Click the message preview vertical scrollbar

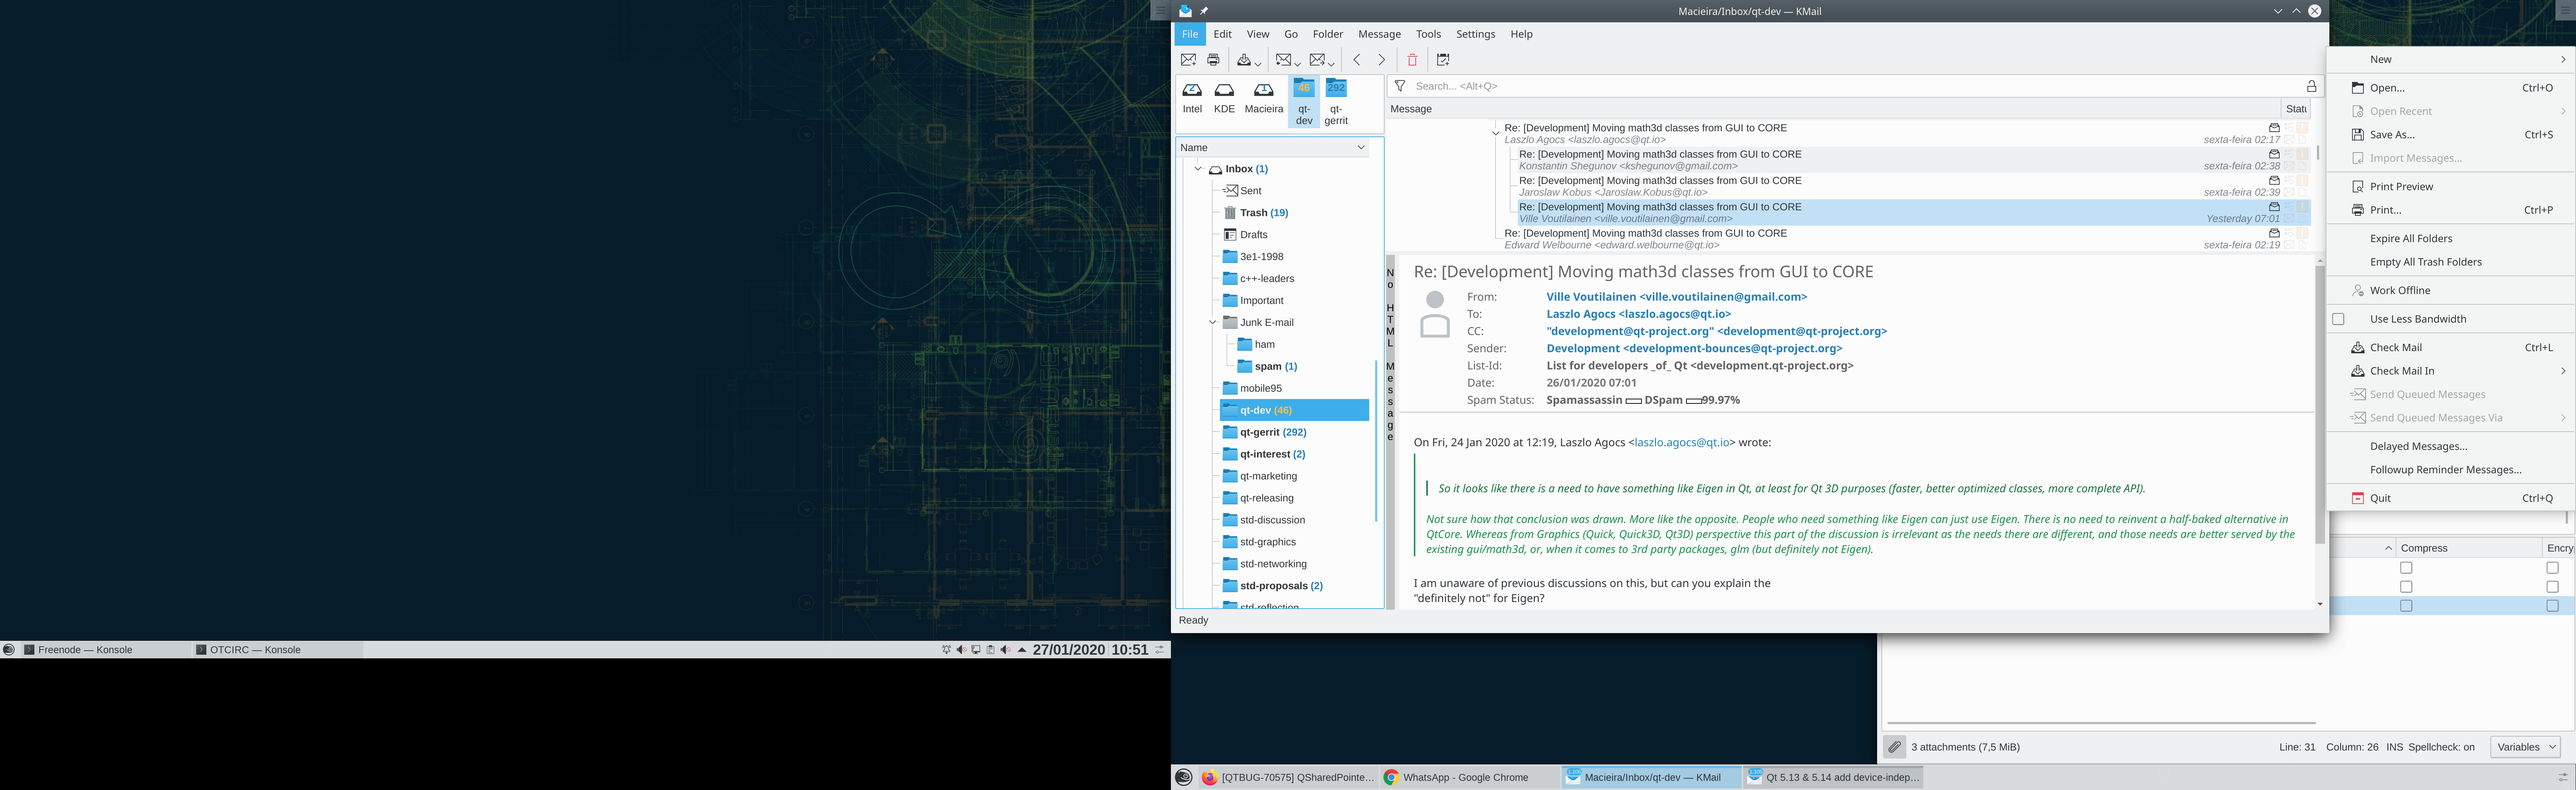click(2319, 400)
